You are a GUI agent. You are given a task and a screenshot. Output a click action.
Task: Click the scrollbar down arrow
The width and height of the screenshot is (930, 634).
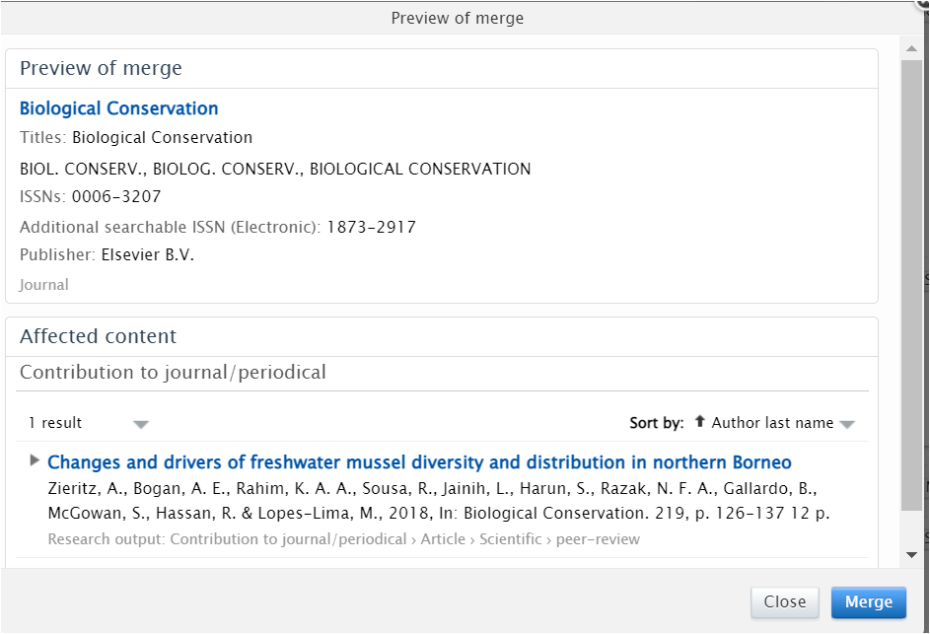(912, 556)
